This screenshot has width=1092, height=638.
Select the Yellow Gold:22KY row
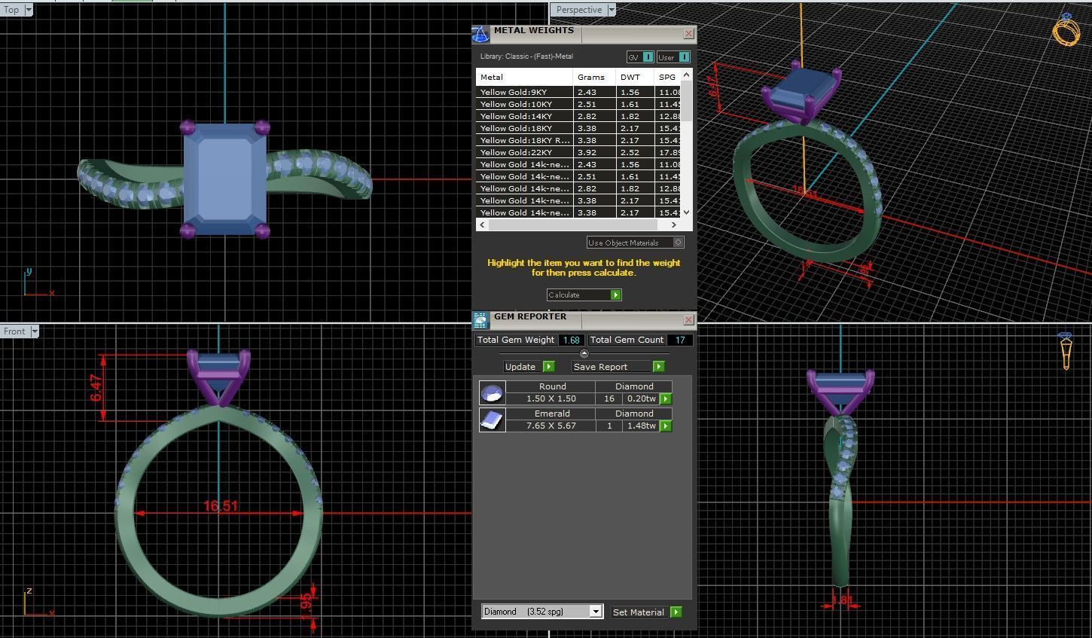(578, 152)
